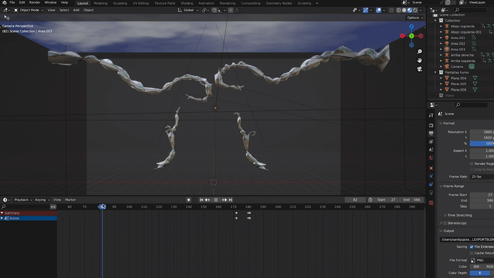Select wireframe viewport shading

[x=398, y=10]
